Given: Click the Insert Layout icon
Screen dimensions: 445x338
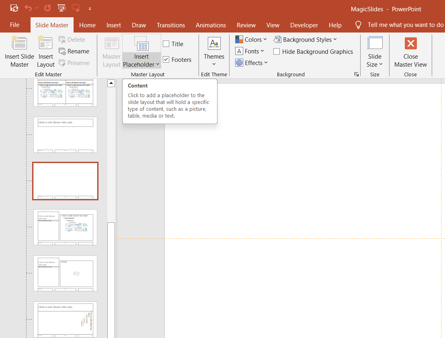Looking at the screenshot, I should pos(45,43).
